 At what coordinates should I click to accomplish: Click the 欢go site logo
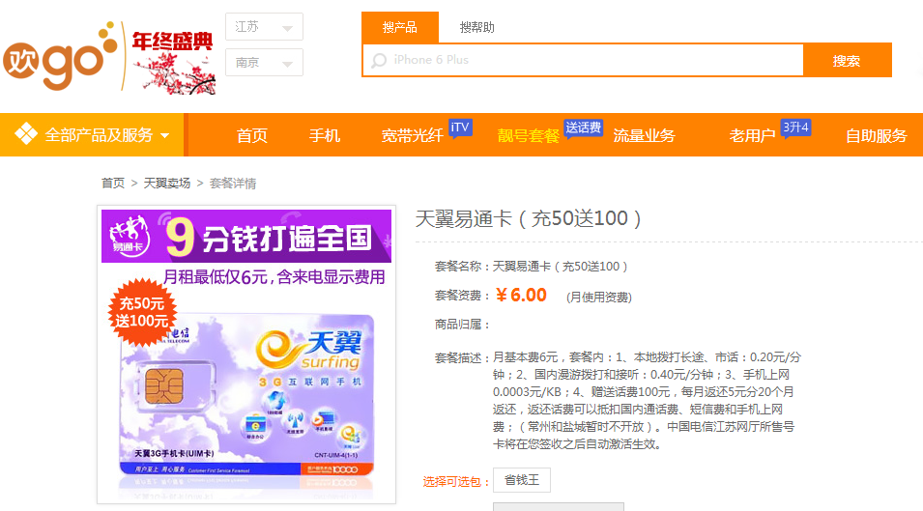60,56
